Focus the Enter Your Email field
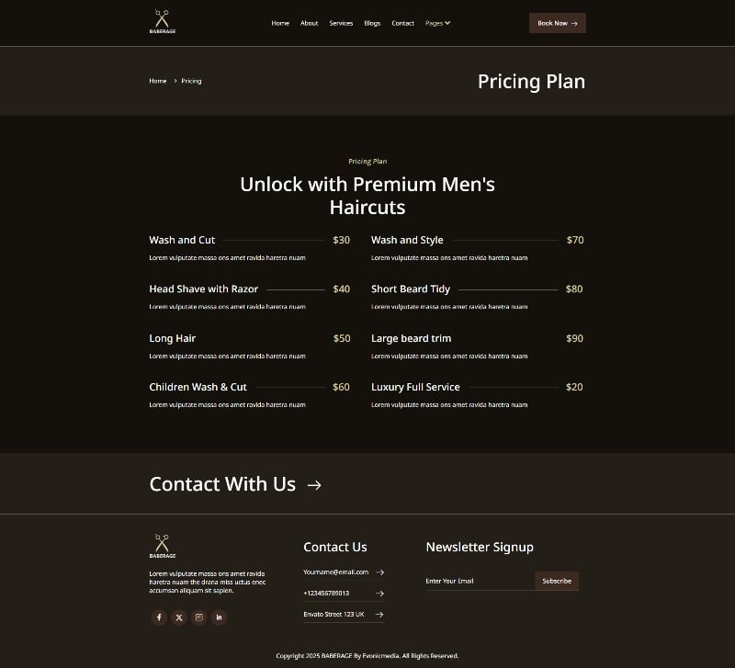The width and height of the screenshot is (735, 668). pyautogui.click(x=480, y=582)
